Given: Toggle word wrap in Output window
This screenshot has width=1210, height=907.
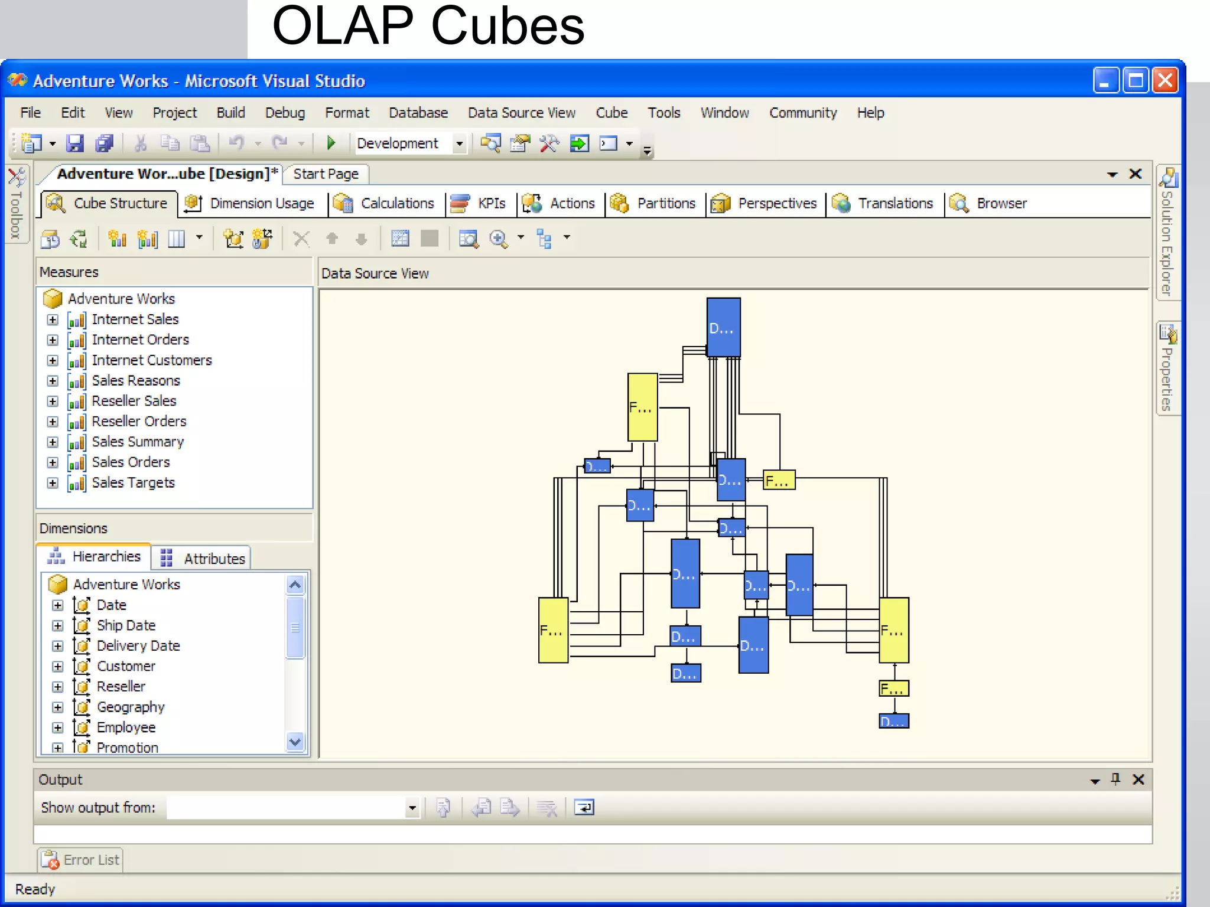Looking at the screenshot, I should tap(584, 808).
